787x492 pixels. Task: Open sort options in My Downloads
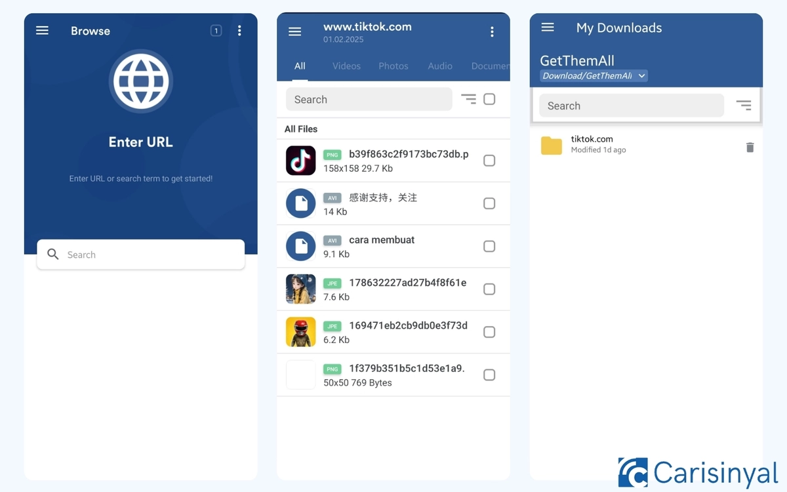click(x=743, y=105)
